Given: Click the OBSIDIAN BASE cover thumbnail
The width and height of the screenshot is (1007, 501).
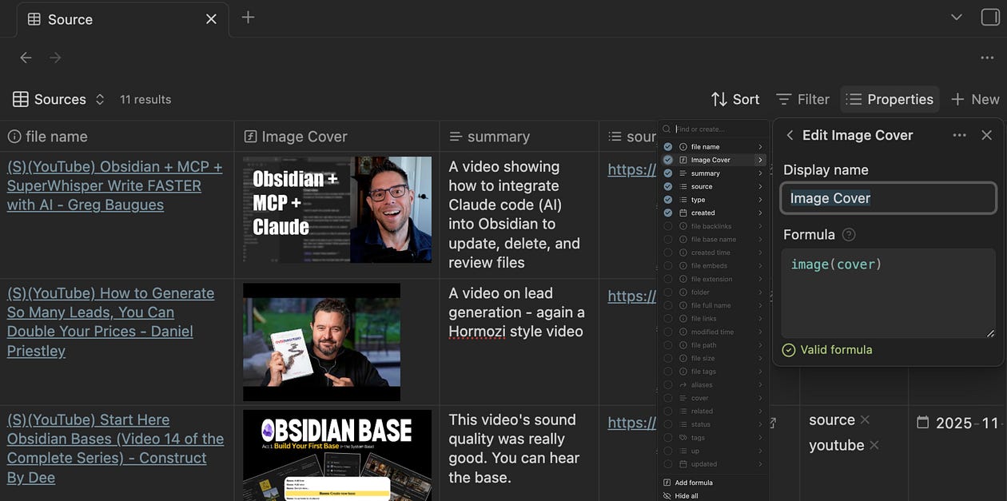Looking at the screenshot, I should click(x=337, y=455).
